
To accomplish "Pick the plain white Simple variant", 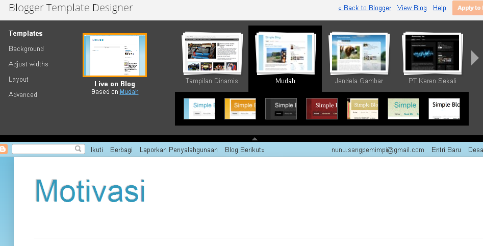I will pos(444,109).
